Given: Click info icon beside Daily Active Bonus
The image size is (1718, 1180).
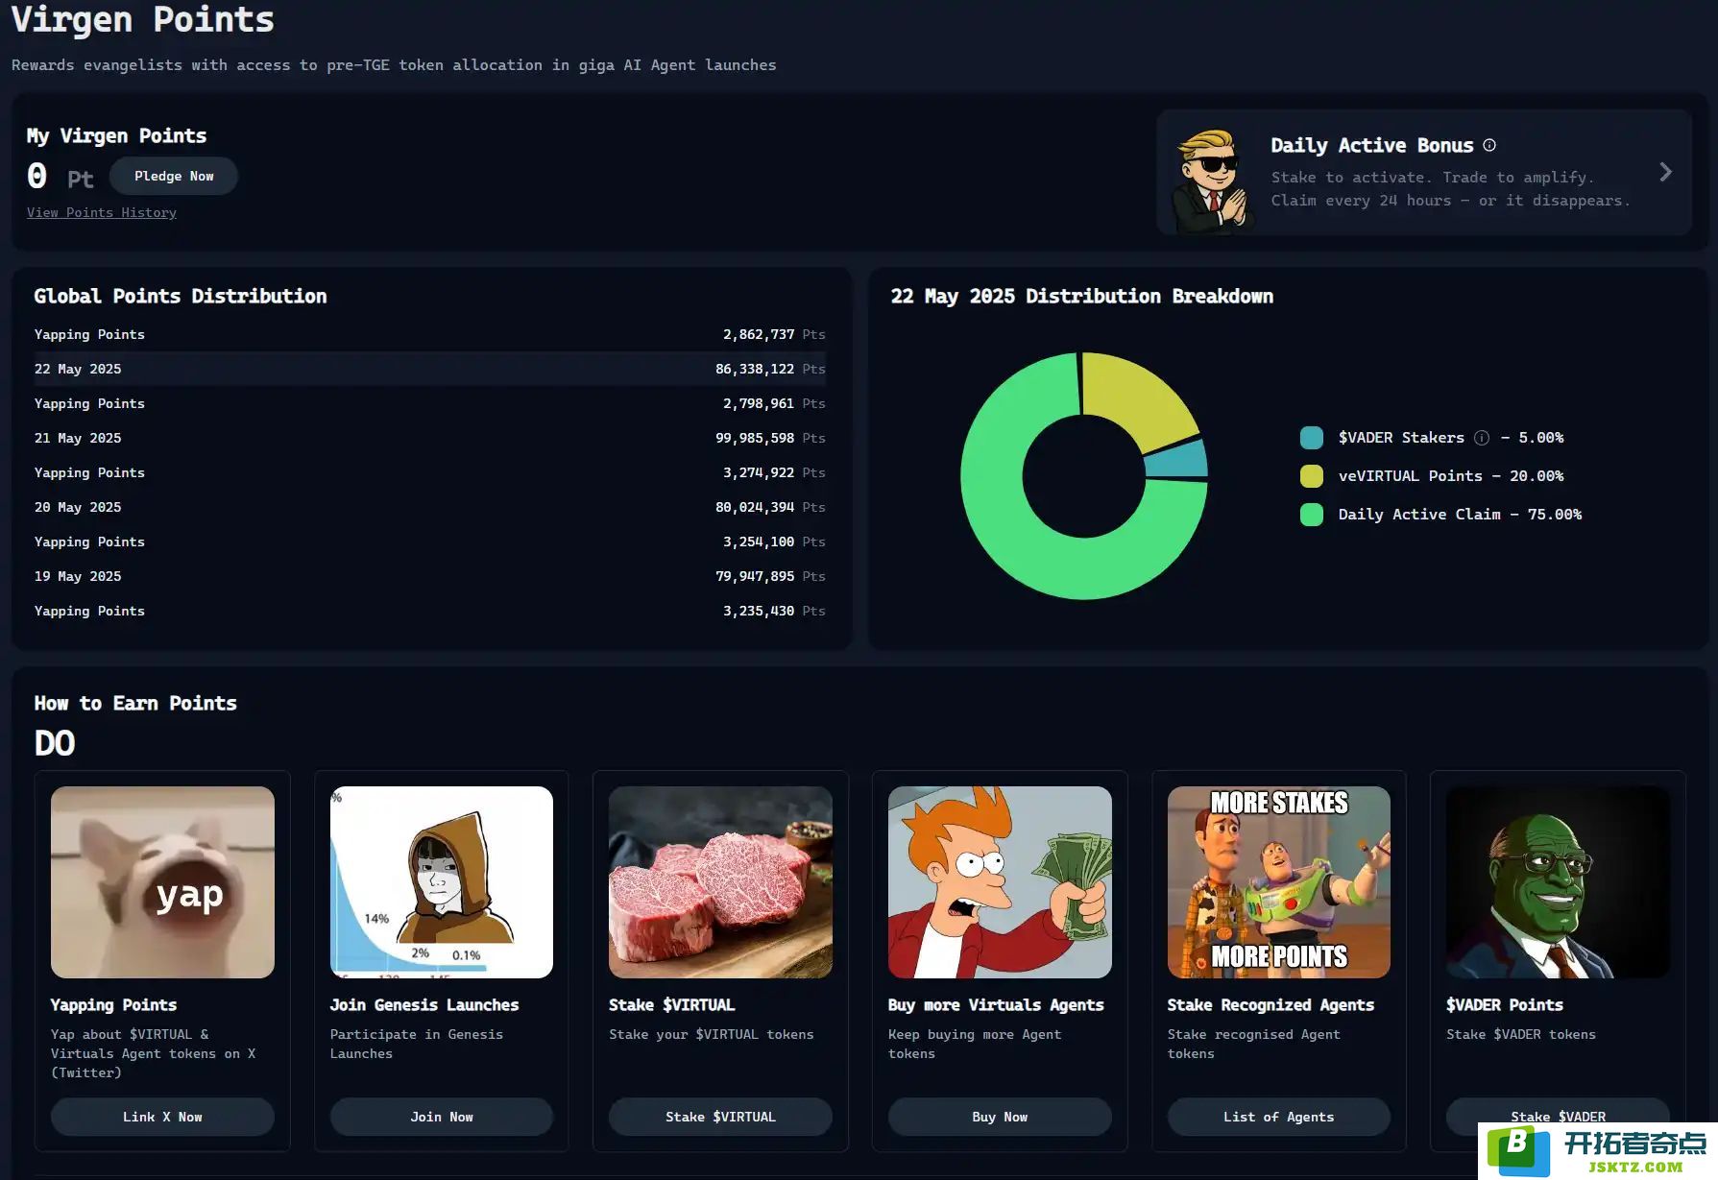Looking at the screenshot, I should [1489, 145].
